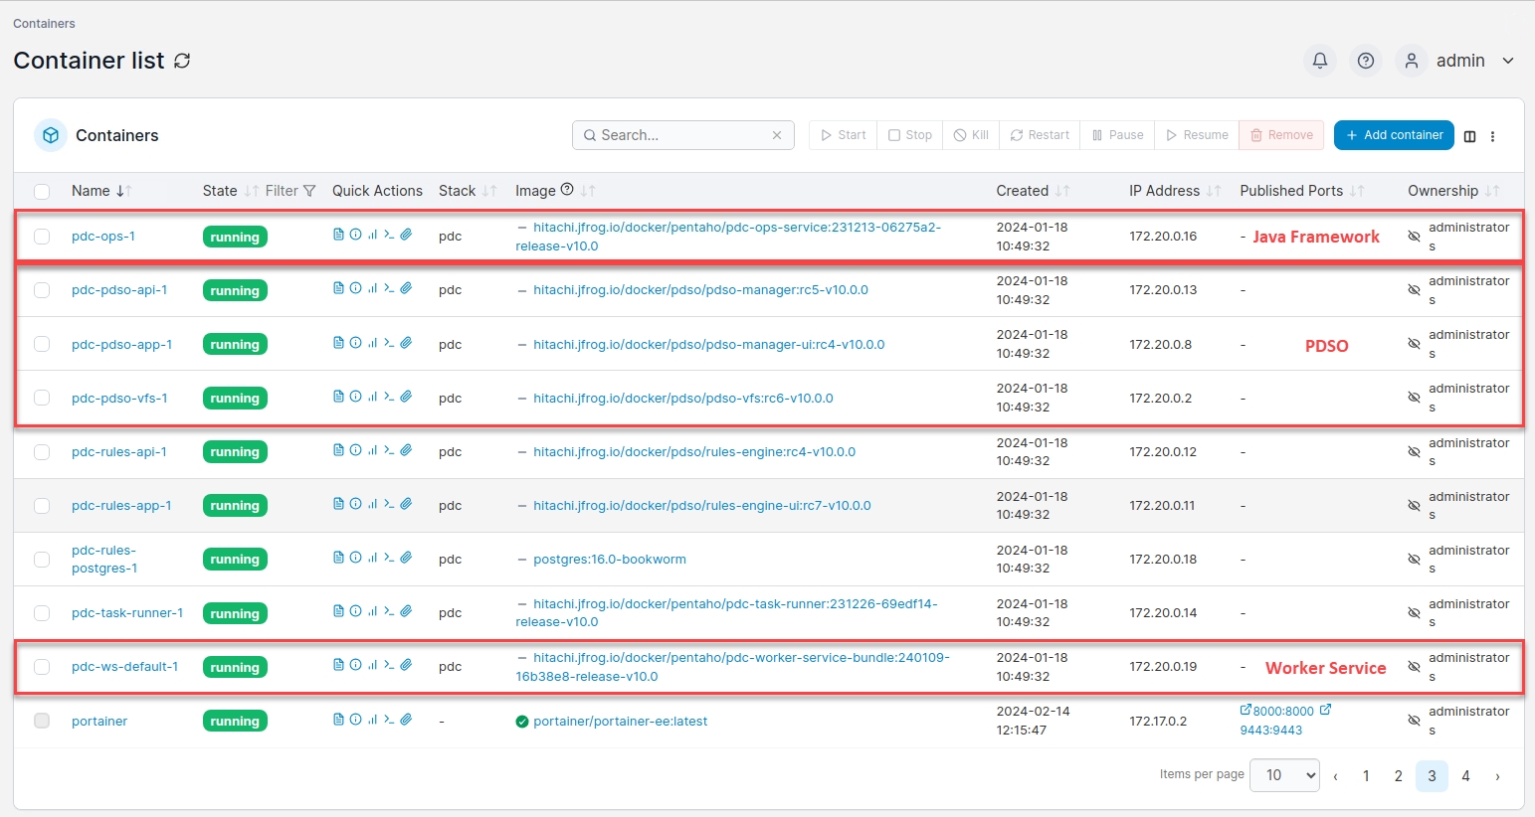
Task: Open the notifications bell
Action: tap(1320, 61)
